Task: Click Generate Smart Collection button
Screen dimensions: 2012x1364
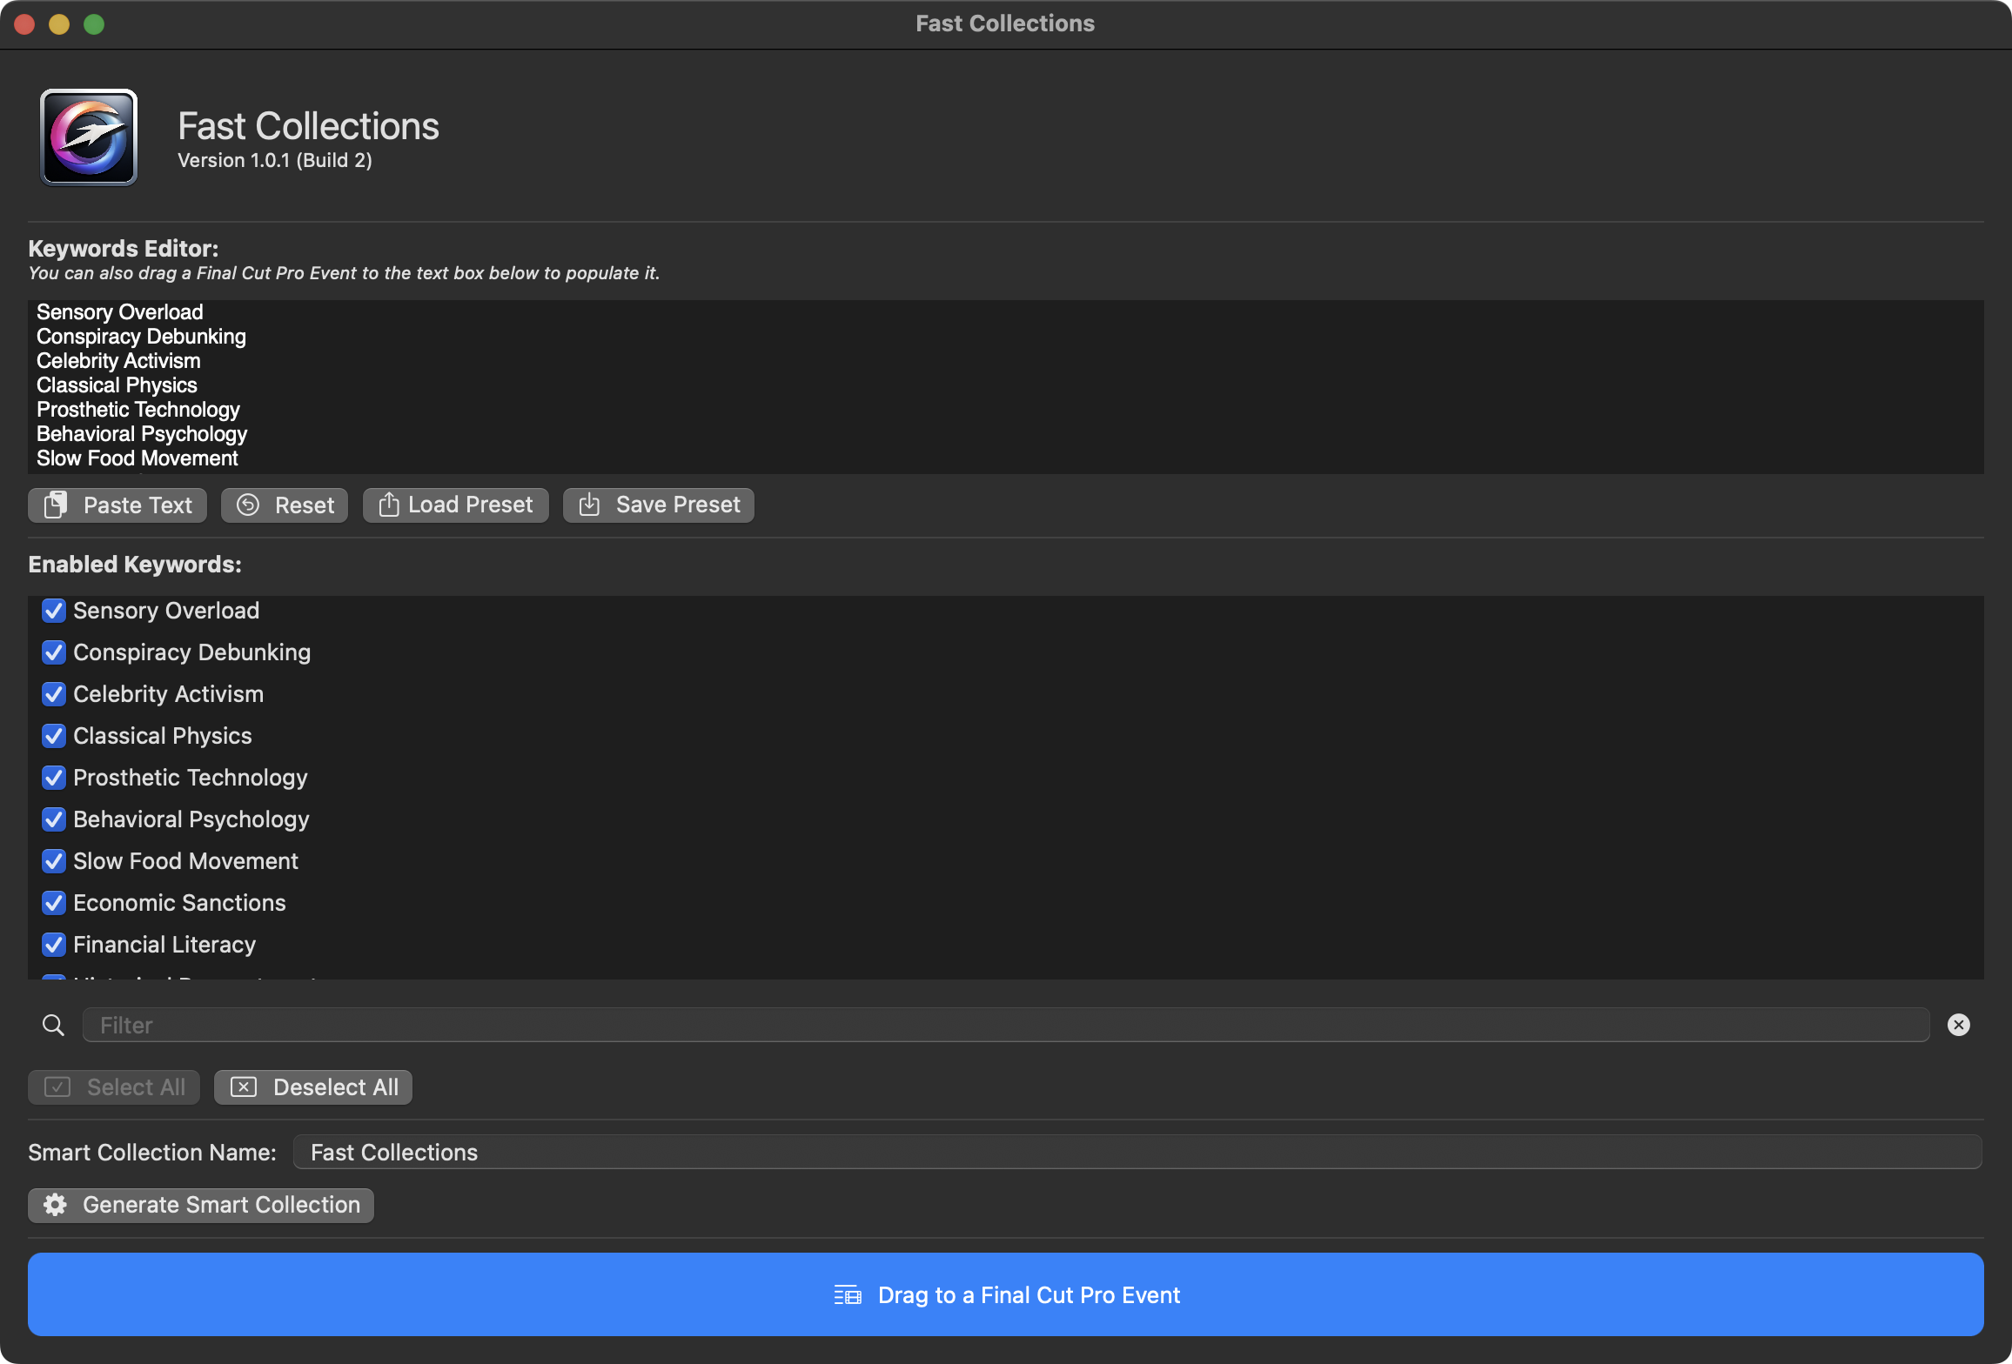Action: (201, 1206)
